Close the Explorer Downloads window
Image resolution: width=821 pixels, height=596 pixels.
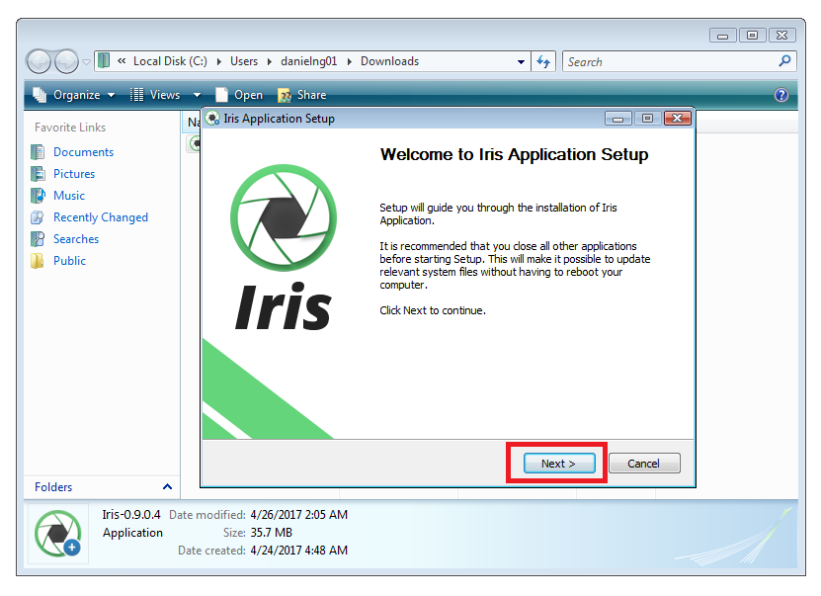(782, 36)
